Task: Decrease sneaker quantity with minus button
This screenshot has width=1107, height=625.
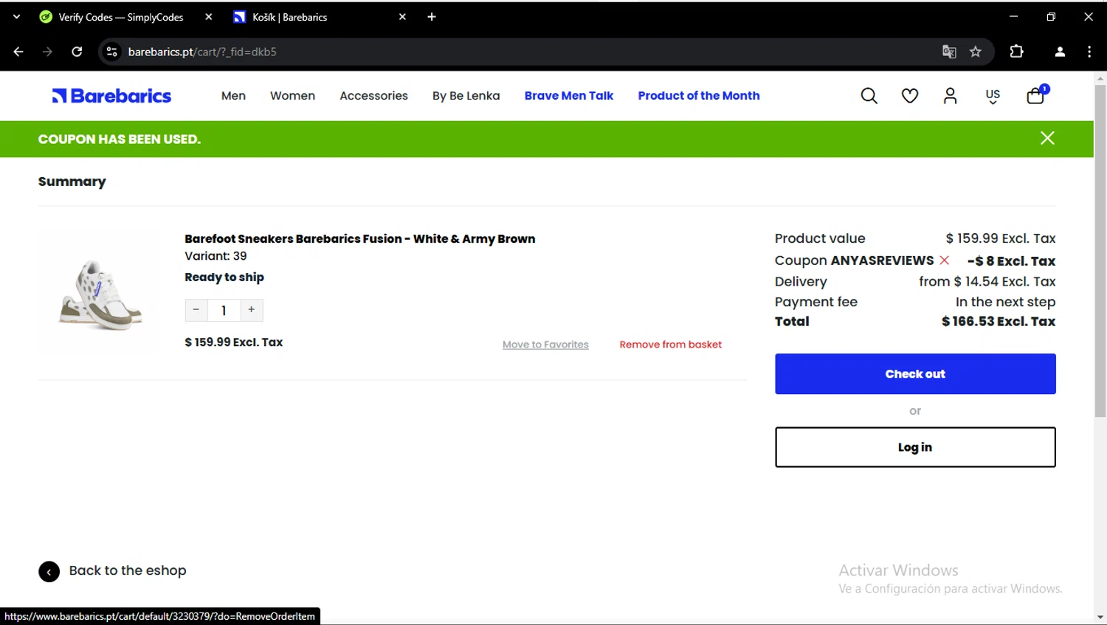Action: tap(196, 310)
